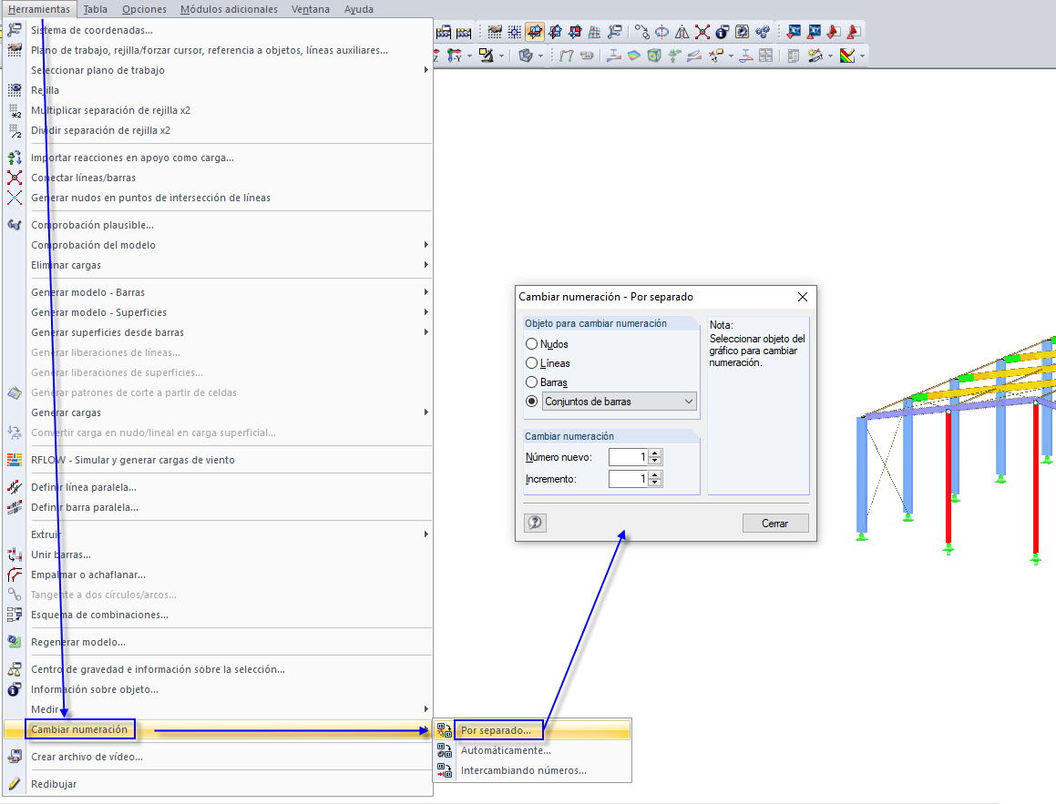
Task: Click the blue info-about-object icon
Action: 722,32
